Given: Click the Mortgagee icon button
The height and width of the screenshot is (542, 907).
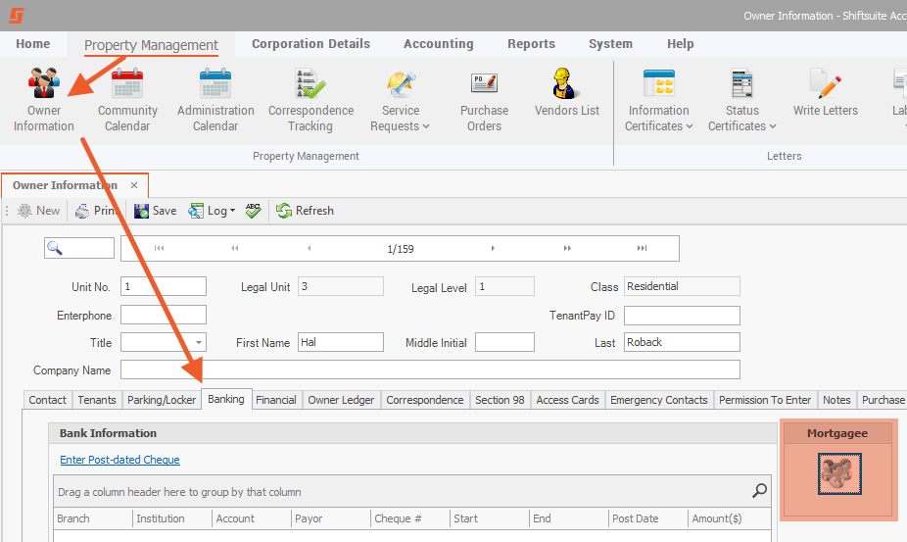Looking at the screenshot, I should 839,474.
